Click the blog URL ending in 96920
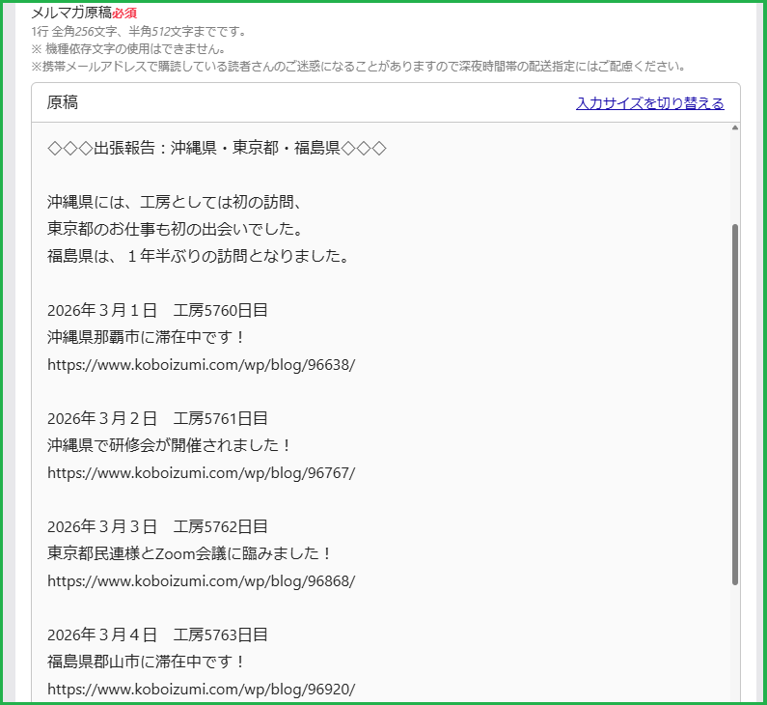The height and width of the screenshot is (705, 767). (x=201, y=690)
